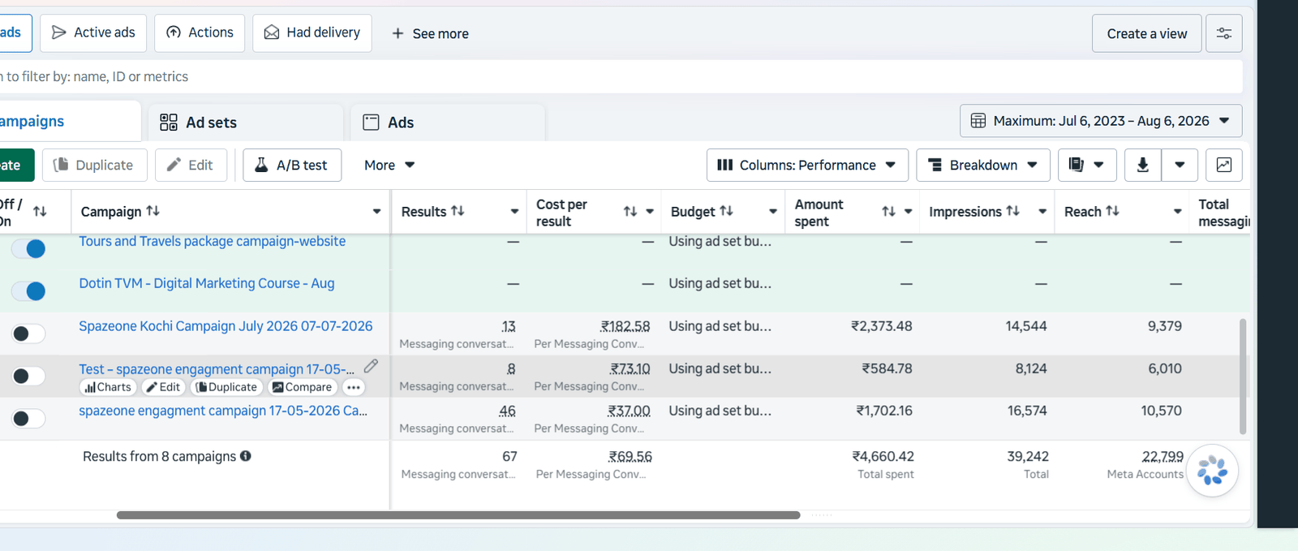Open Dotin TVM - Digital Marketing Course link
The width and height of the screenshot is (1298, 551).
tap(207, 283)
